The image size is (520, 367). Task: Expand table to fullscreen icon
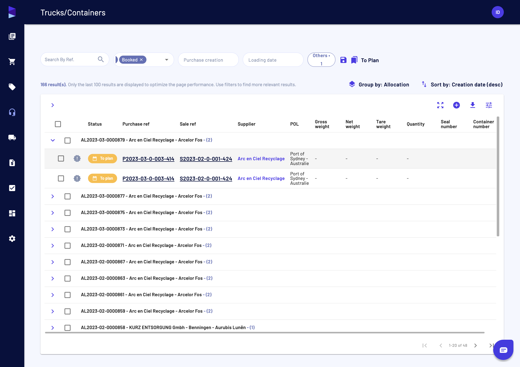[x=440, y=105]
